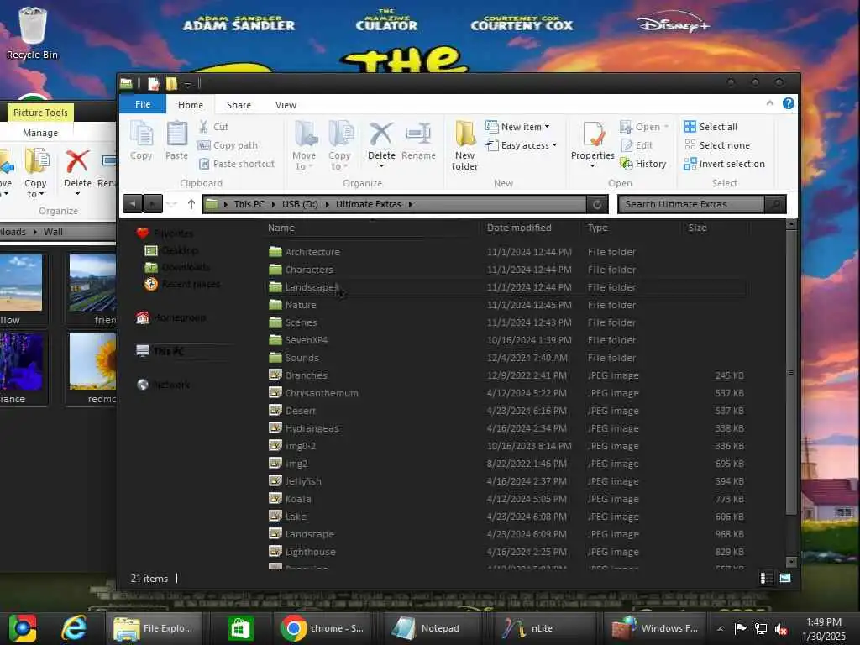
Task: Select the Lighthouse image file
Action: click(302, 552)
